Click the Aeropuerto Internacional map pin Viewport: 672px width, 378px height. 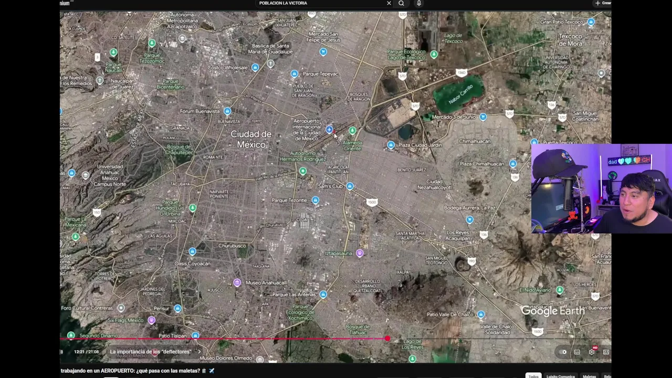click(329, 129)
